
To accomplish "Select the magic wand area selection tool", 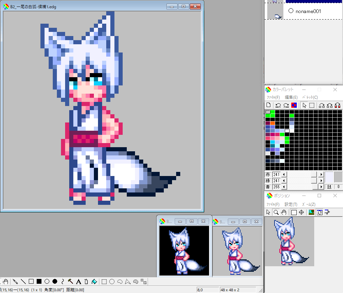I will coord(136,282).
